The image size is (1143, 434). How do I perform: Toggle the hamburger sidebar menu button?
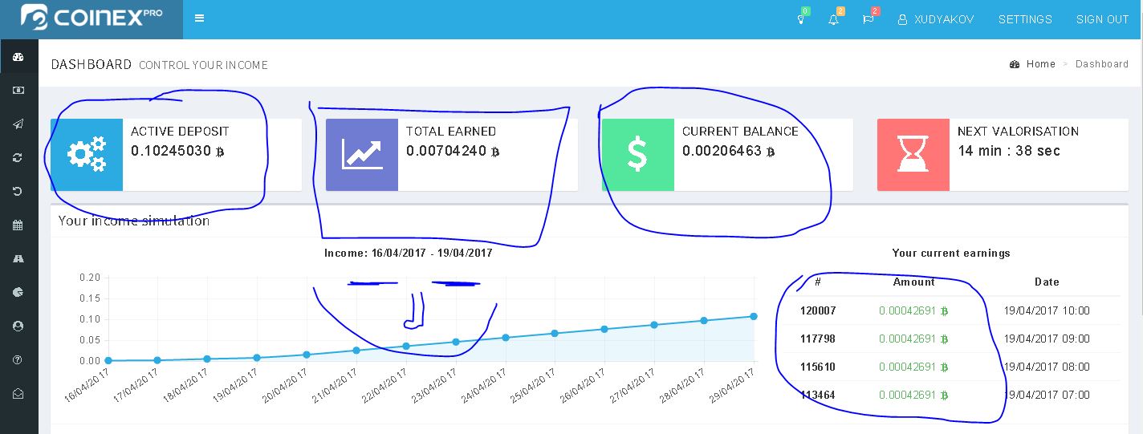pyautogui.click(x=199, y=18)
